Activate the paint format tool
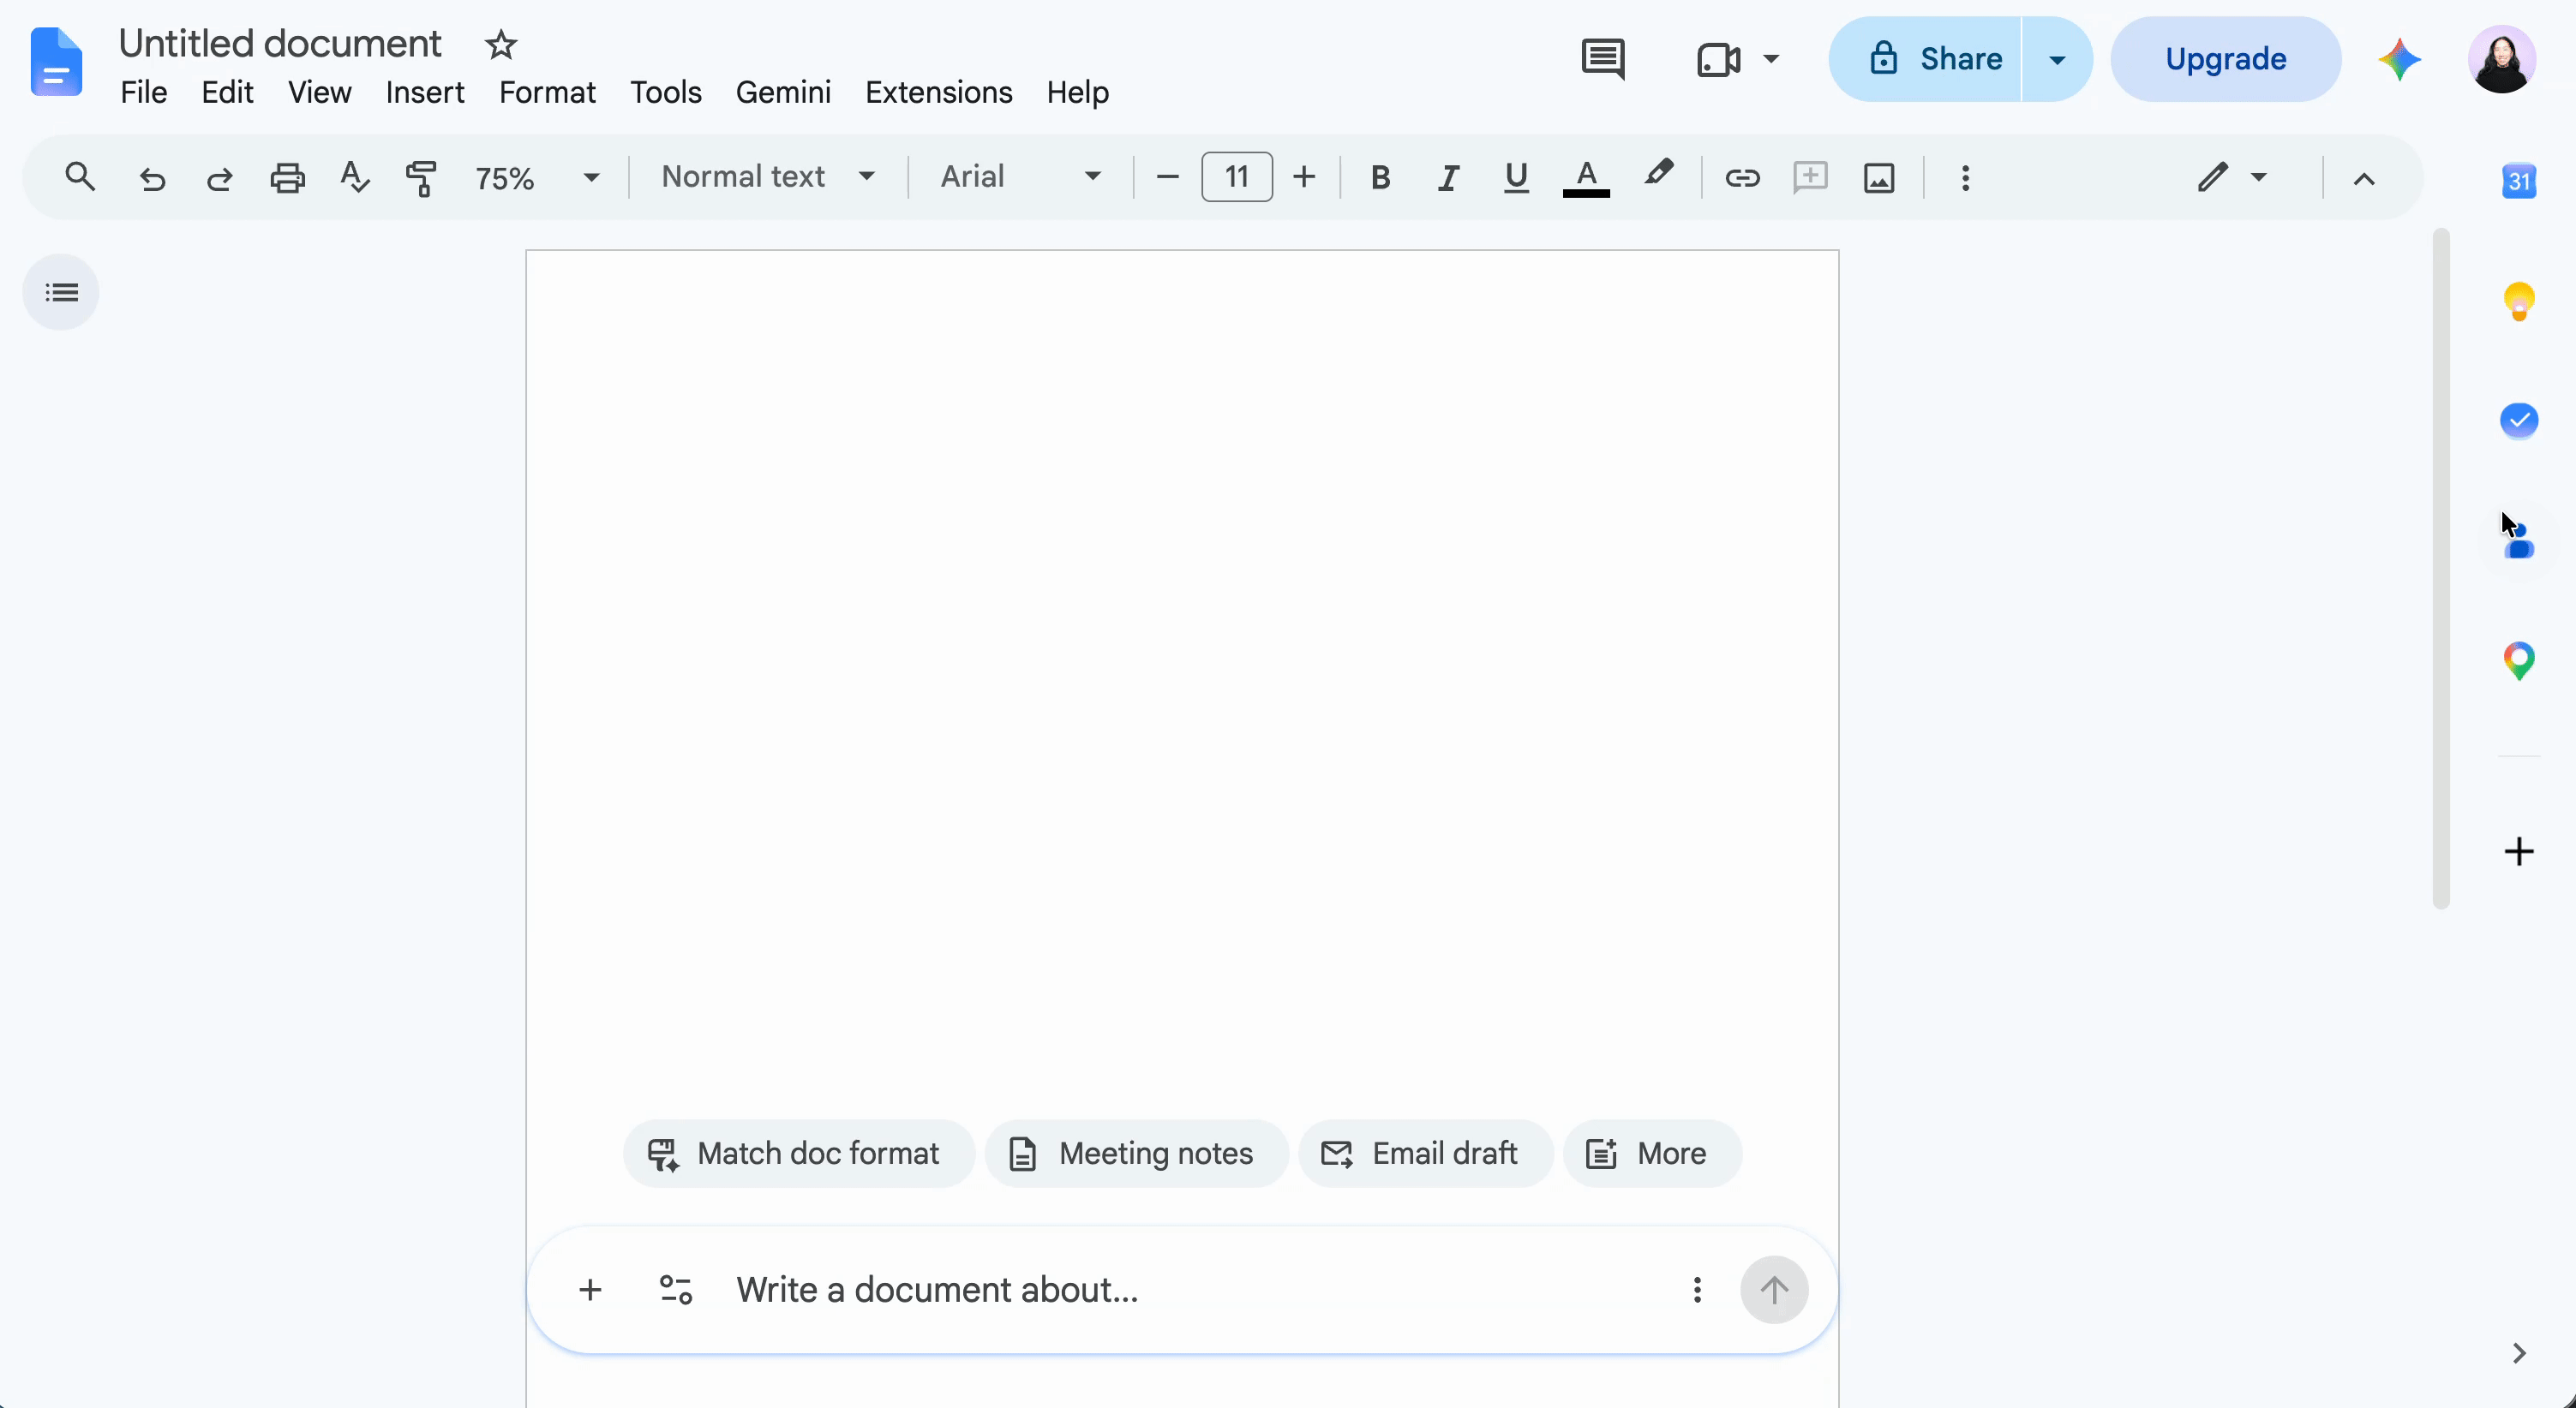 tap(421, 178)
